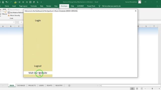Screen dimensions: 161x90
Task: Click the Select Objects pointer icon
Action: pyautogui.click(x=37, y=2)
